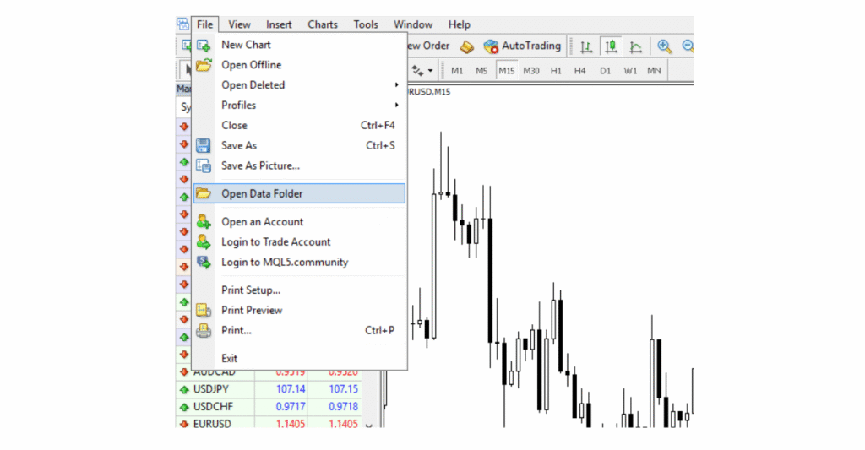Click the Open an Account person icon
Screen dimensions: 865x450
tap(204, 222)
